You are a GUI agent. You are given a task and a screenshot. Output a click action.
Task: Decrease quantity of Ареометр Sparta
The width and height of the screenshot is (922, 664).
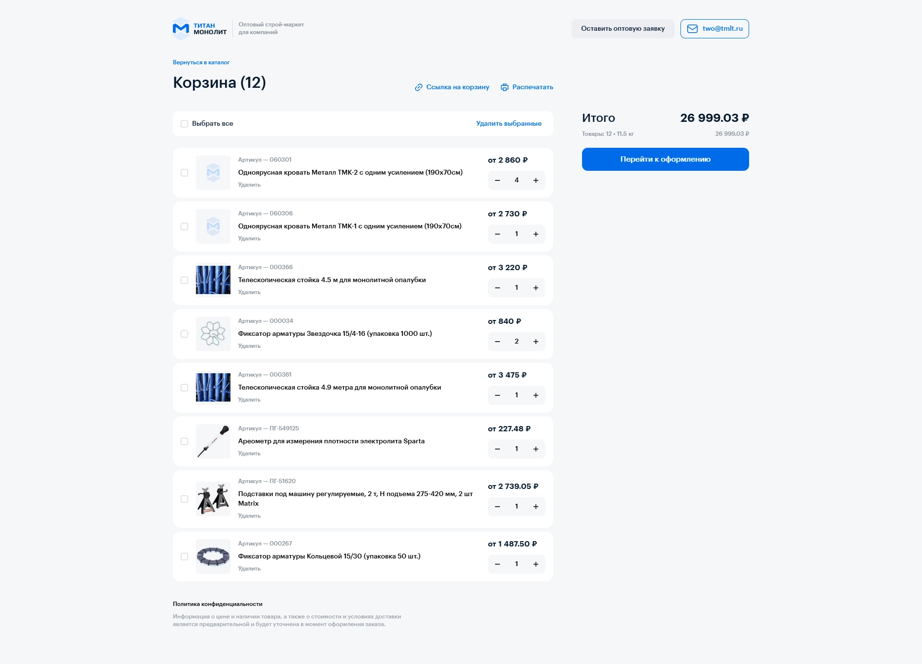pyautogui.click(x=497, y=449)
